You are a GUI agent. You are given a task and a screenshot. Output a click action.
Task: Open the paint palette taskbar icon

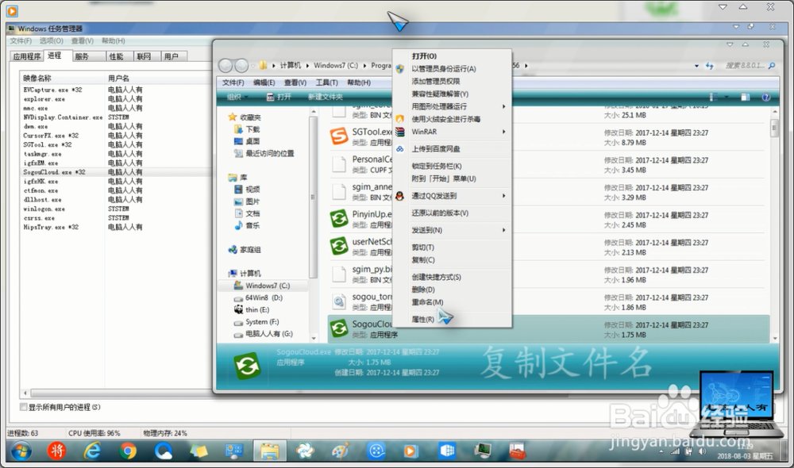pos(341,451)
